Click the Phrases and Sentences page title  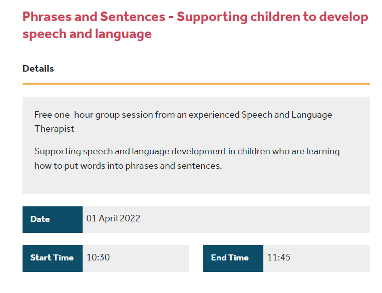(195, 25)
